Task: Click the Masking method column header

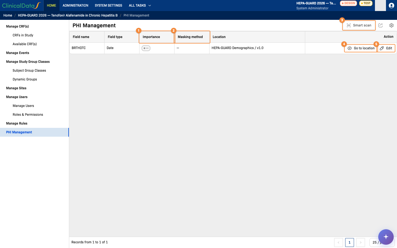Action: click(192, 37)
